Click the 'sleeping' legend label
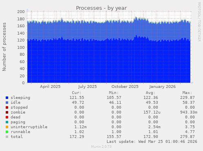203x151 pixels. click(x=20, y=98)
